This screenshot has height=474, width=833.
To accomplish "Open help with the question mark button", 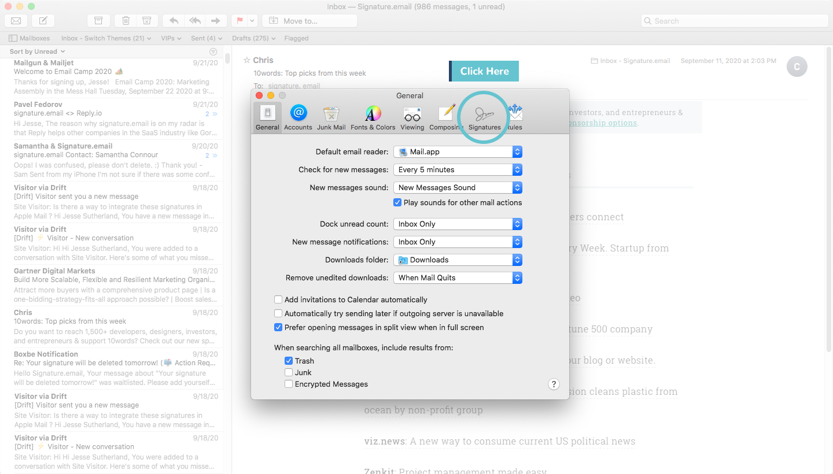I will point(554,384).
